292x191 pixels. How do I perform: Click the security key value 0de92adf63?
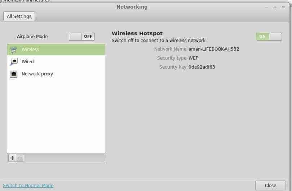coord(202,67)
